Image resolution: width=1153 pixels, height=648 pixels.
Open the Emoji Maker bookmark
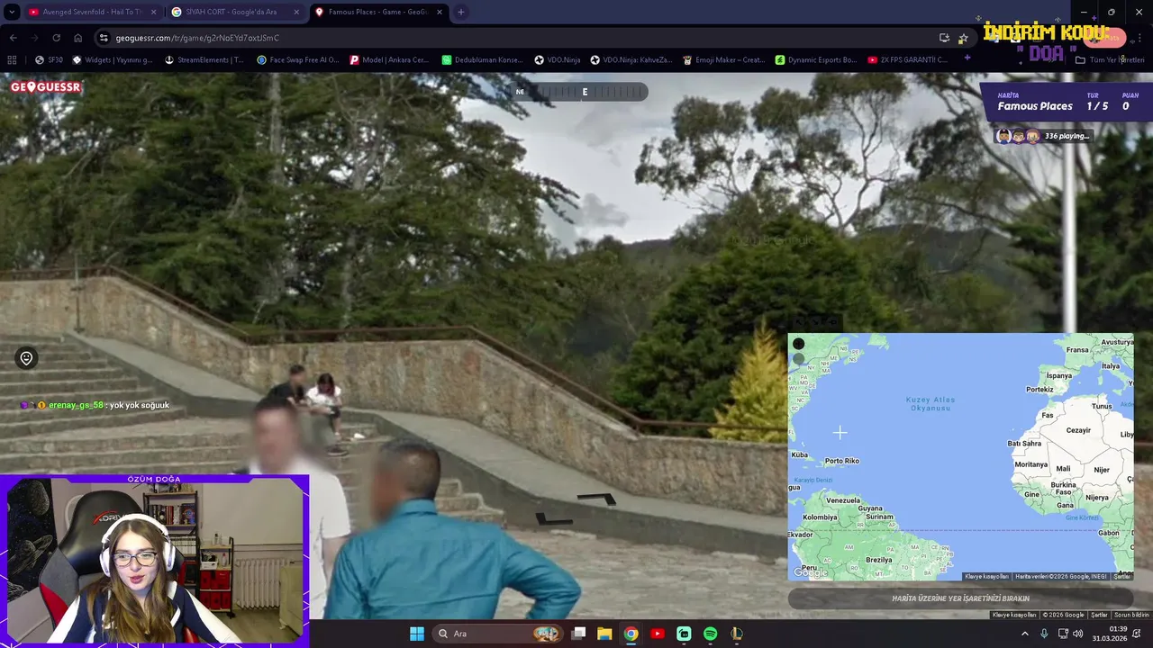point(724,60)
